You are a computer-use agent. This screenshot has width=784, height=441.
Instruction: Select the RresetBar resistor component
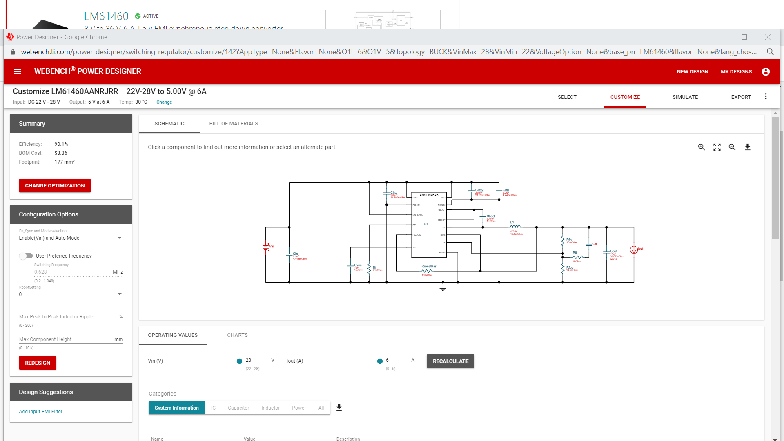427,270
